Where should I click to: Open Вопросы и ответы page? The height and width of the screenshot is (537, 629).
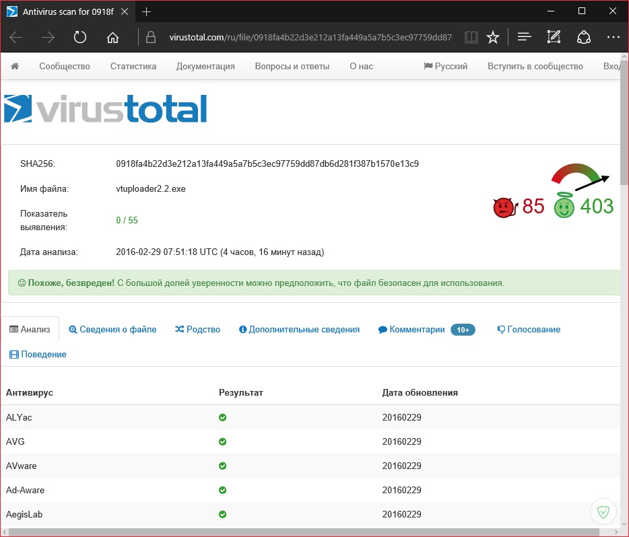[292, 67]
